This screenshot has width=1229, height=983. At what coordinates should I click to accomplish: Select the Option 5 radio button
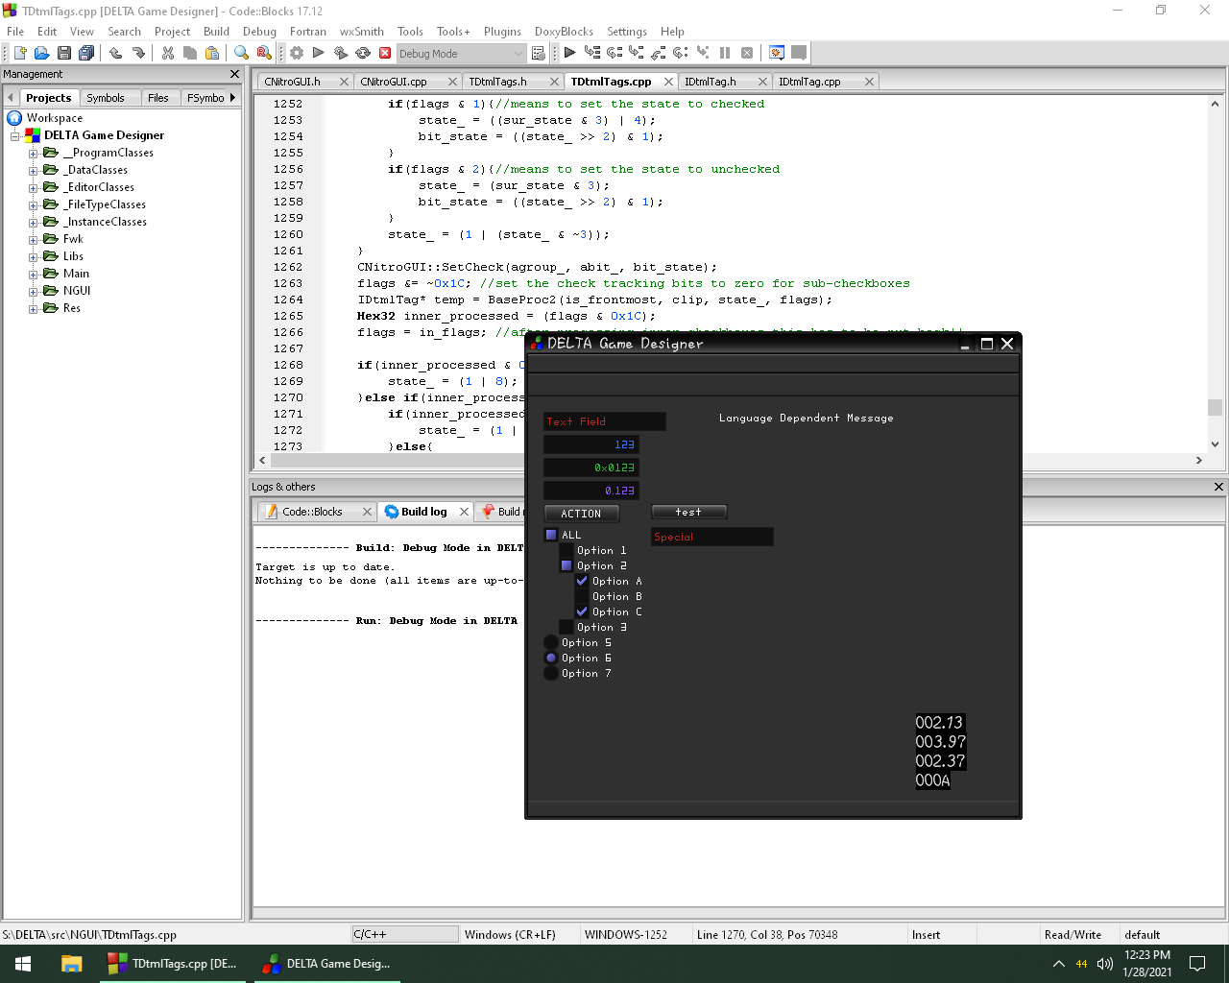(x=551, y=642)
